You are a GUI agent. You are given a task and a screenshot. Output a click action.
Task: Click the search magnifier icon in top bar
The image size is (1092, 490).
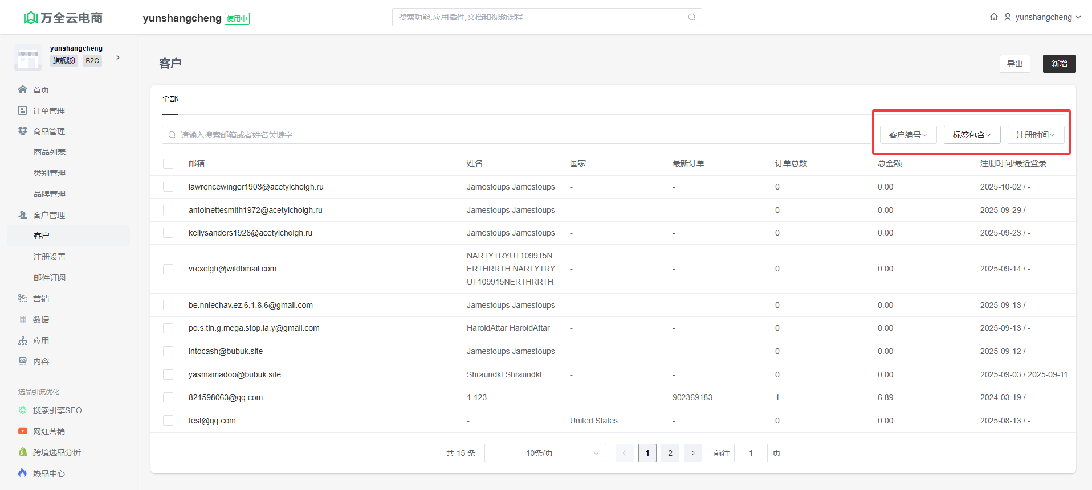[691, 17]
